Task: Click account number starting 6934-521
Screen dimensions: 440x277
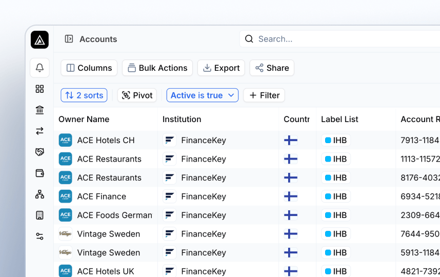Action: tap(420, 196)
